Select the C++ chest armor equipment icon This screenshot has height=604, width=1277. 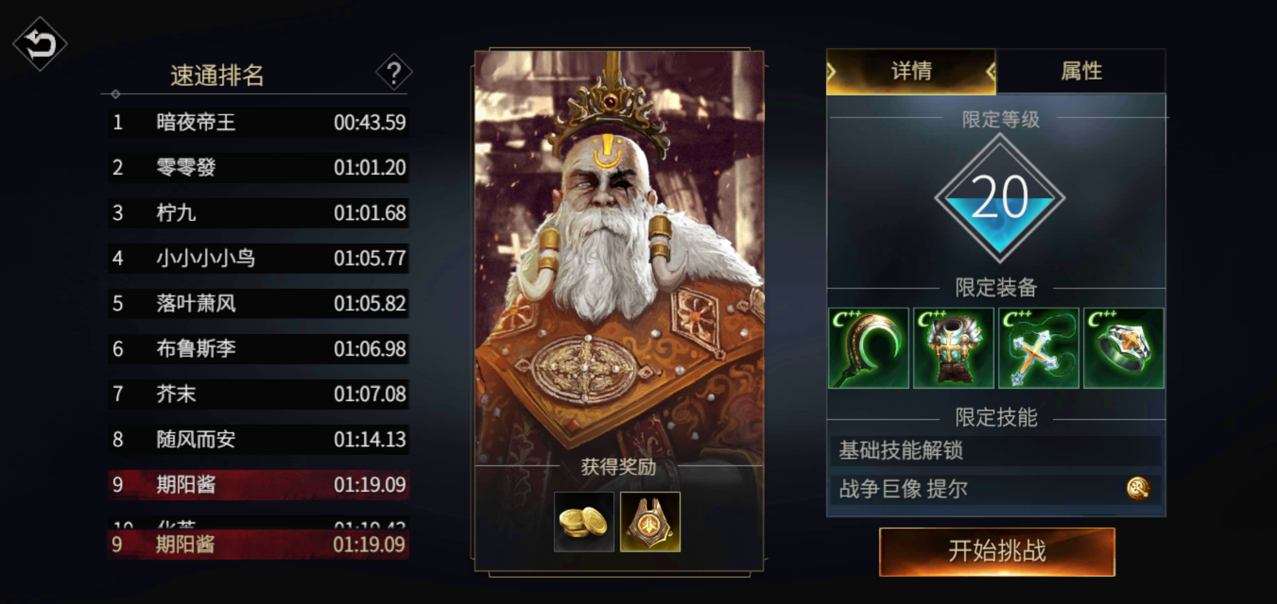pyautogui.click(x=953, y=348)
